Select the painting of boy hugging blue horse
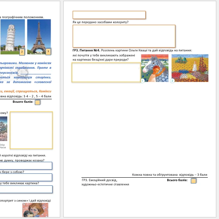The width and height of the screenshot is (219, 219). (155, 68)
